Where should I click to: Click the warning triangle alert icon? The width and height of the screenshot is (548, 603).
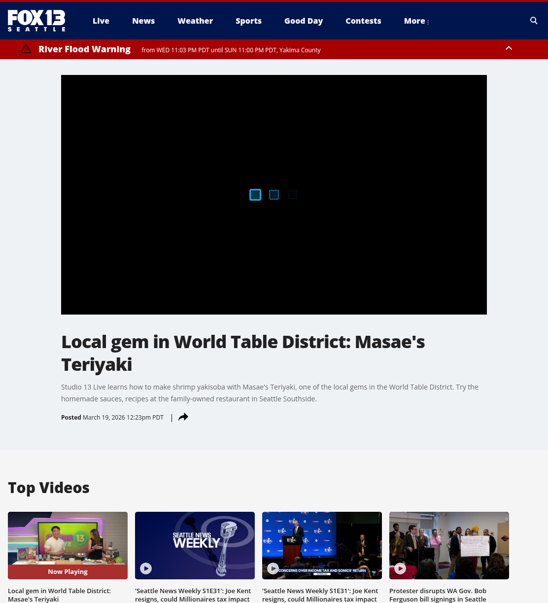coord(26,49)
